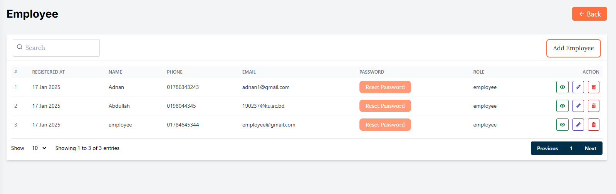The image size is (616, 194).
Task: View details for employee Abdullah
Action: [562, 106]
